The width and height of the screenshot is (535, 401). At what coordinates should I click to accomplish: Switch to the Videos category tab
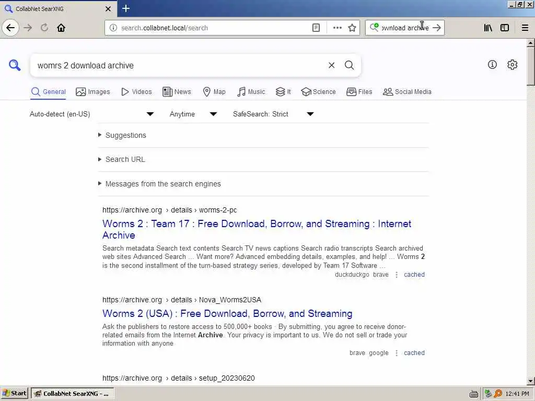point(136,92)
